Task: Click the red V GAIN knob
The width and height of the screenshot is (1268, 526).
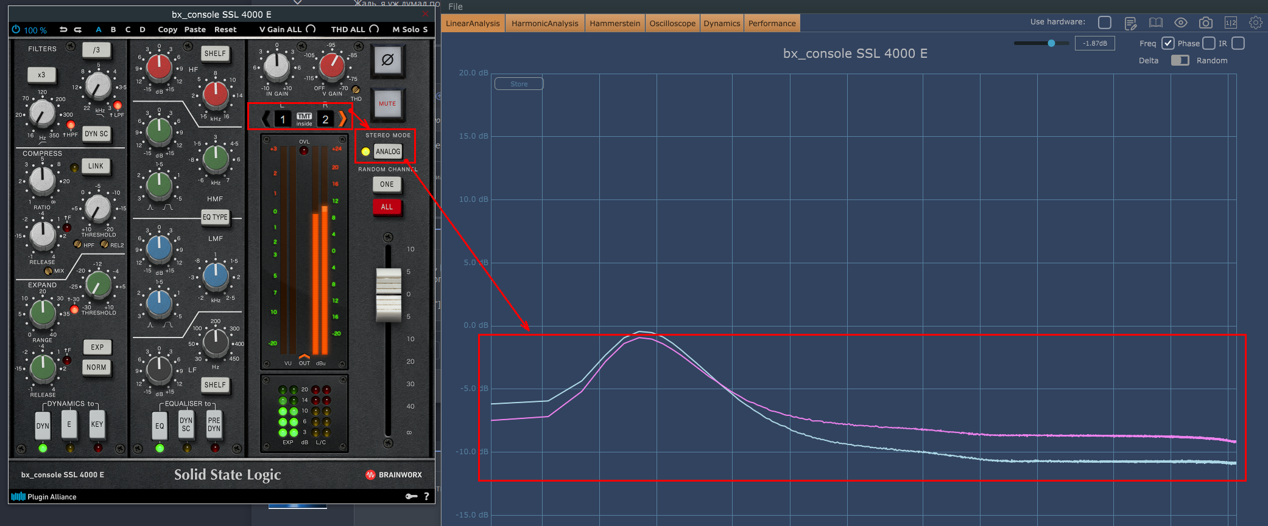Action: click(332, 67)
